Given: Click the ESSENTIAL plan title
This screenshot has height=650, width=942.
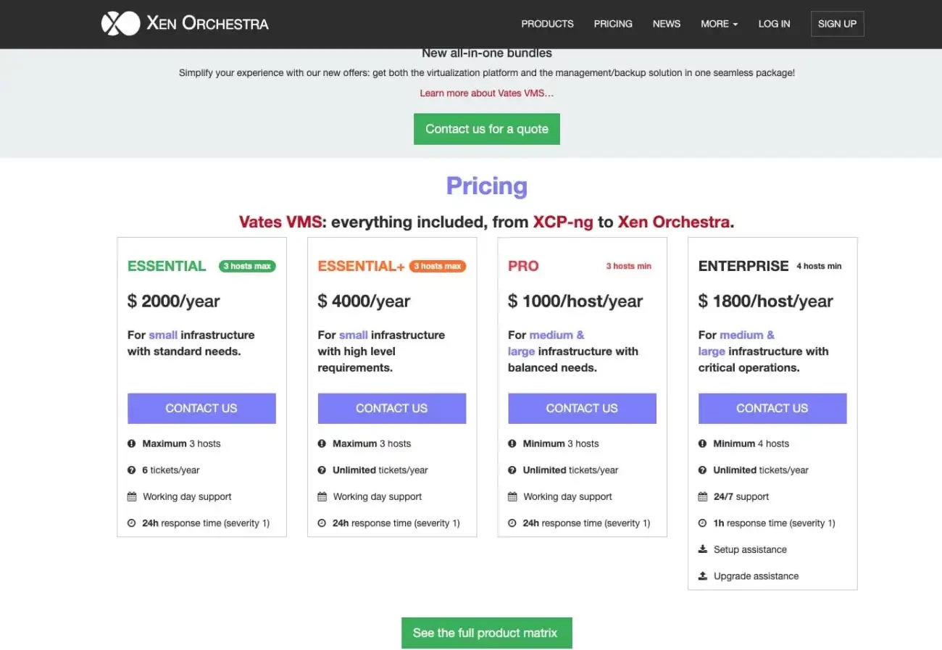Looking at the screenshot, I should [167, 266].
